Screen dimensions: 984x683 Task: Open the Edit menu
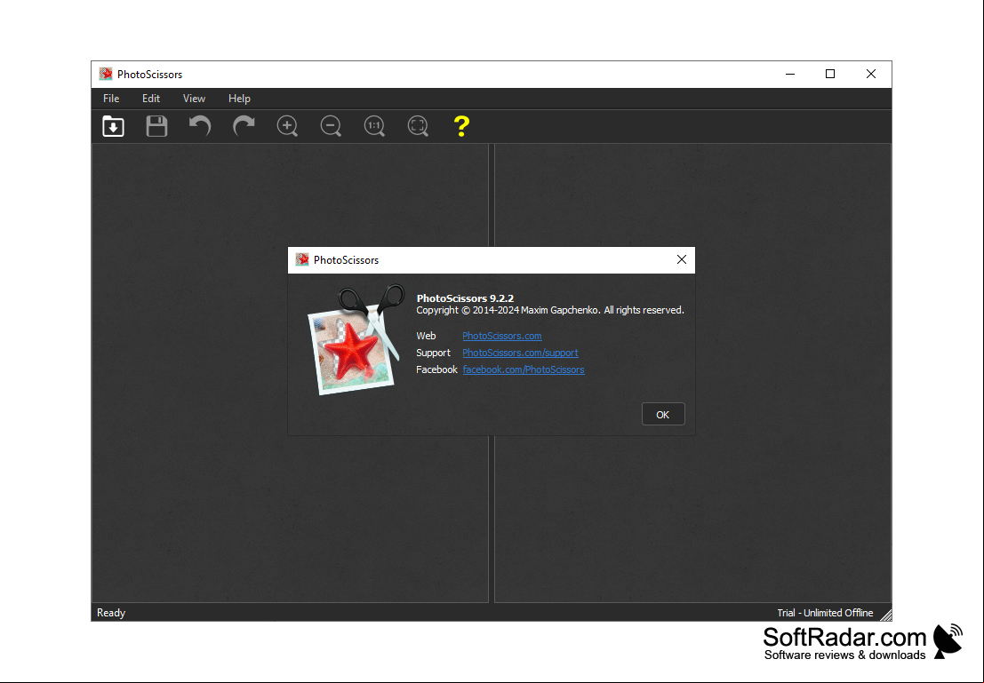click(150, 99)
